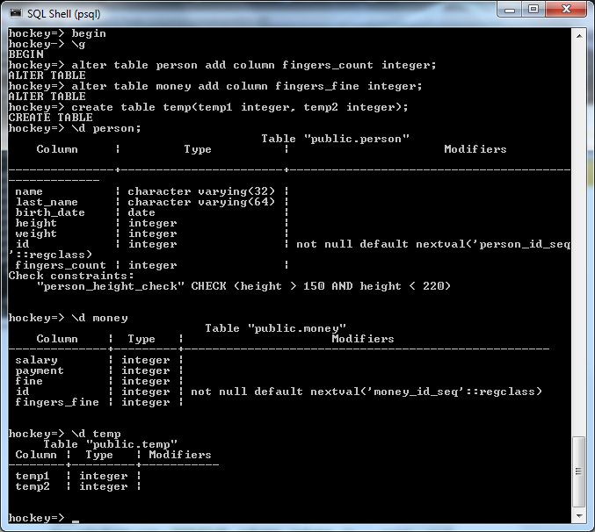The width and height of the screenshot is (595, 532).
Task: Click the 'fingers_fine' row in money table
Action: (99, 402)
